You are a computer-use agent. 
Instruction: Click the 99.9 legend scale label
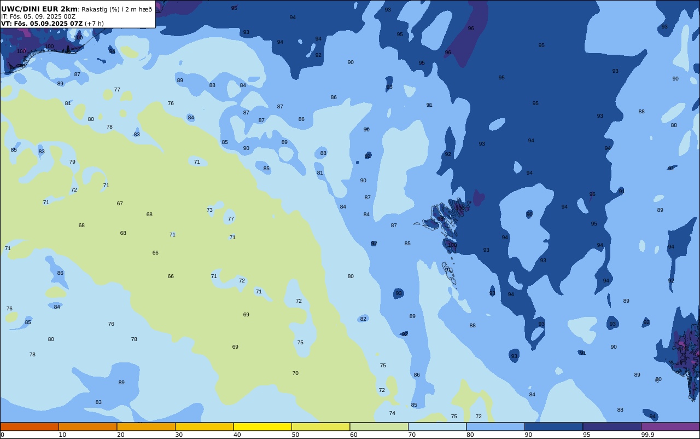[648, 435]
